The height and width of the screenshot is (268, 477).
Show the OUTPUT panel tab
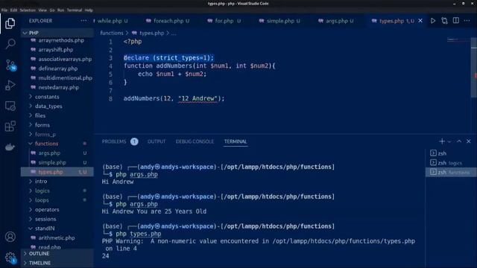point(157,141)
